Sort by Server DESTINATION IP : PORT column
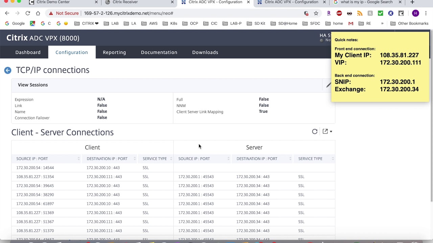This screenshot has height=243, width=433. (x=262, y=159)
